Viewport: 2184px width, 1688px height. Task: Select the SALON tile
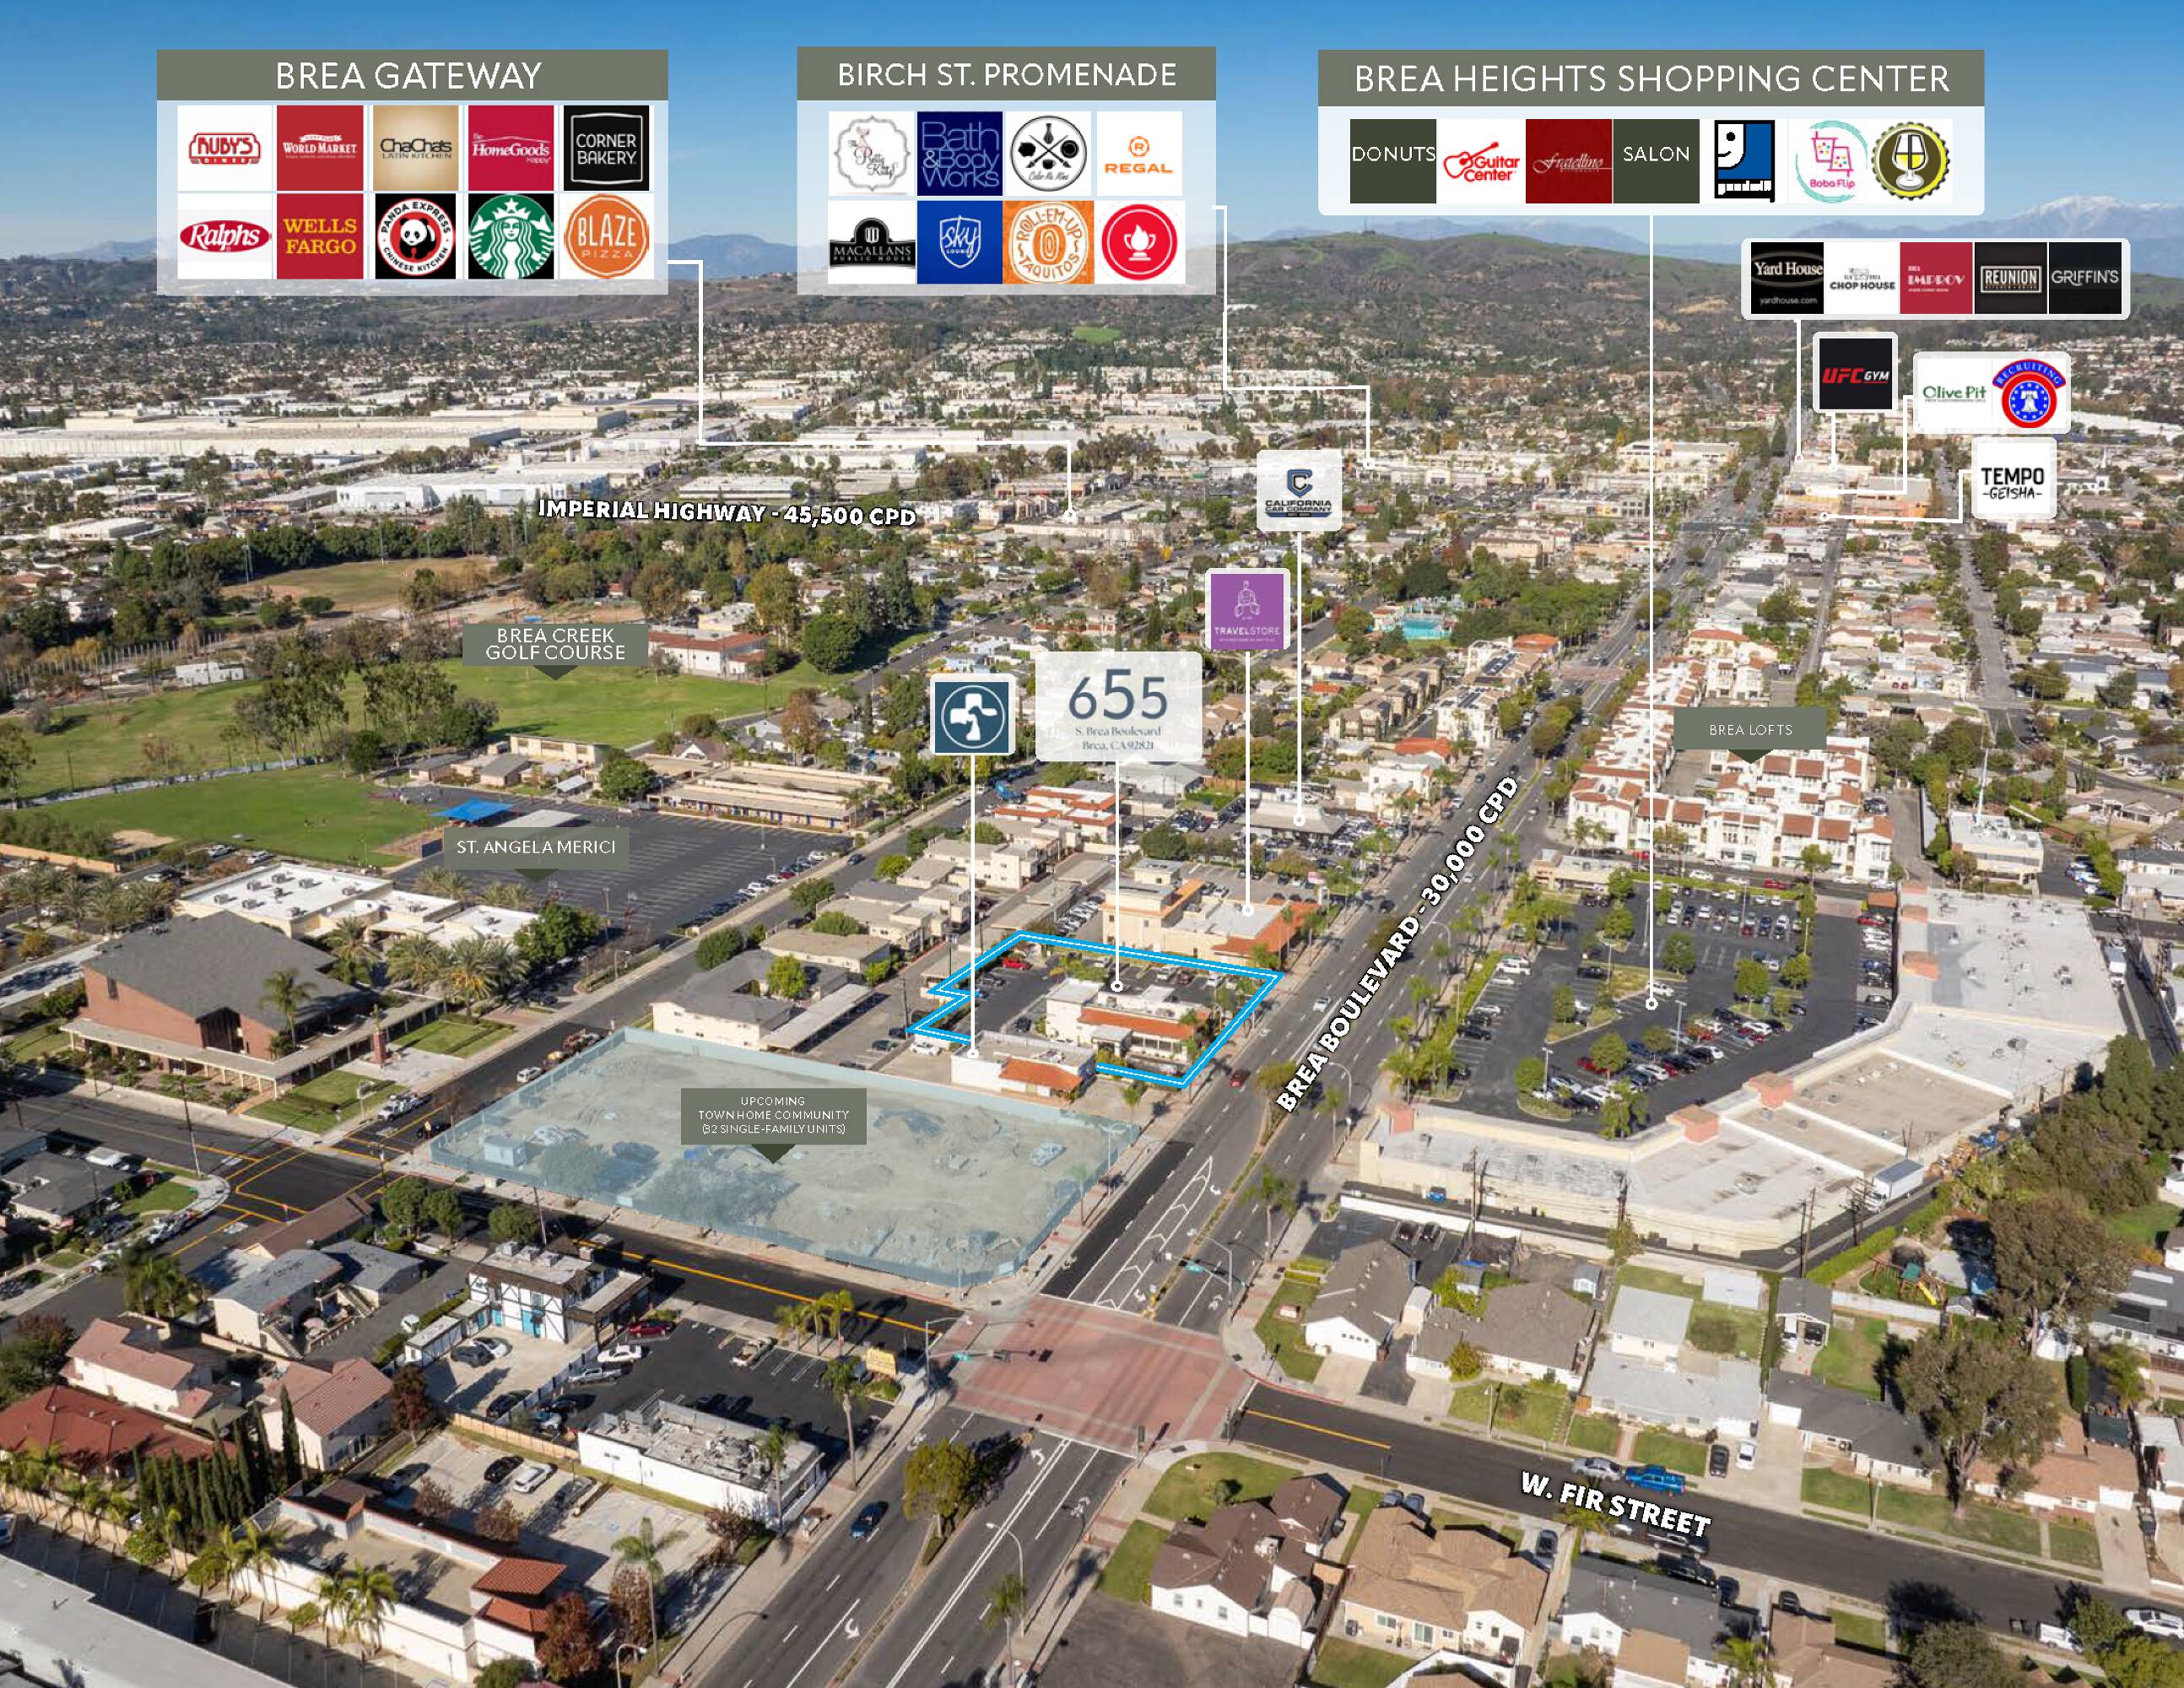click(x=1656, y=161)
